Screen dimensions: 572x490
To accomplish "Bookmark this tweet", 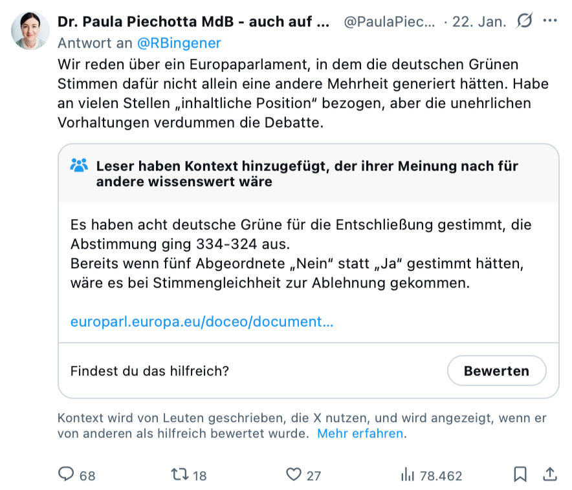I will click(520, 475).
